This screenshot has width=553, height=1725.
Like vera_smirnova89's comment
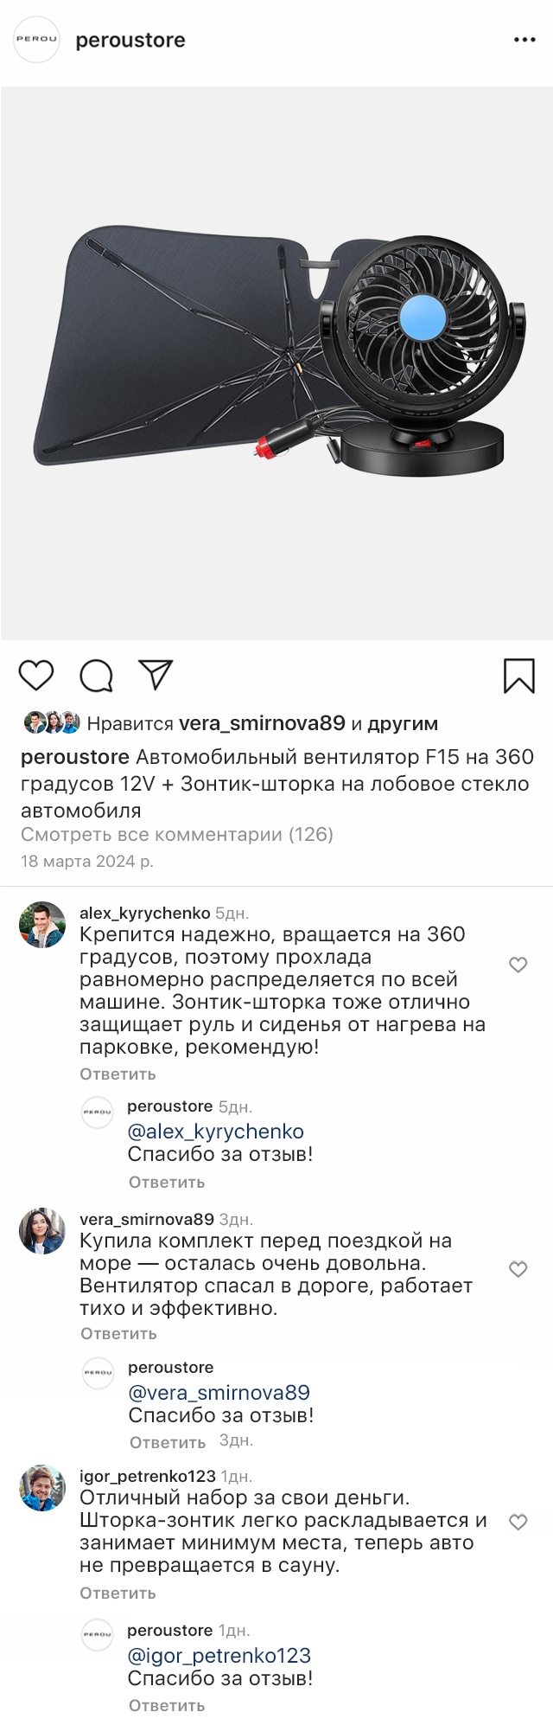518,1269
